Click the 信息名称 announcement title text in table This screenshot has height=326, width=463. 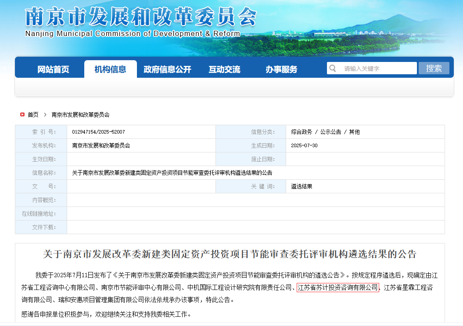pyautogui.click(x=172, y=173)
